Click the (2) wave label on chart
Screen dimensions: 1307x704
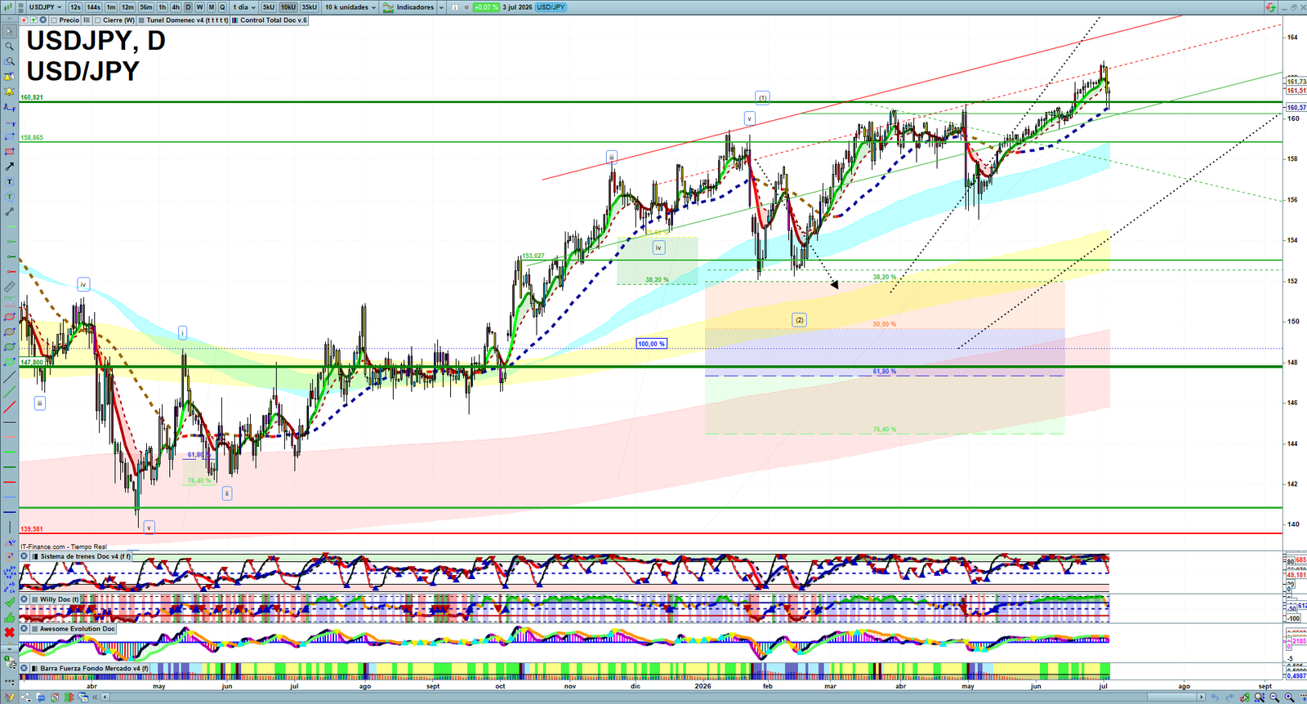(x=799, y=320)
